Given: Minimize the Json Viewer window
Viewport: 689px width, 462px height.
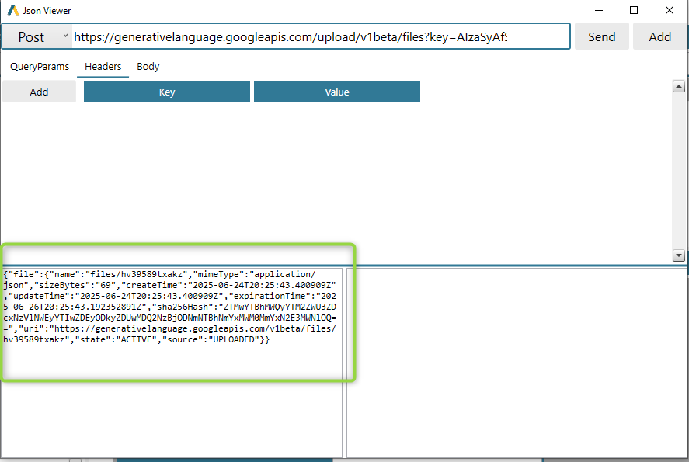Looking at the screenshot, I should [599, 10].
